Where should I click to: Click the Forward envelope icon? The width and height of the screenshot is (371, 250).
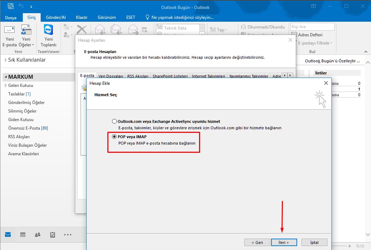pos(133,30)
